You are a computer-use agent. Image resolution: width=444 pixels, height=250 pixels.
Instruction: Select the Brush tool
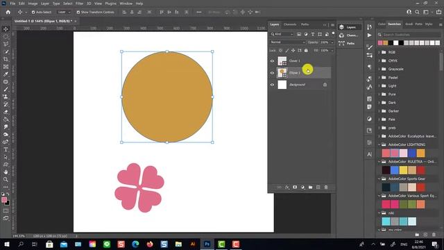6,90
